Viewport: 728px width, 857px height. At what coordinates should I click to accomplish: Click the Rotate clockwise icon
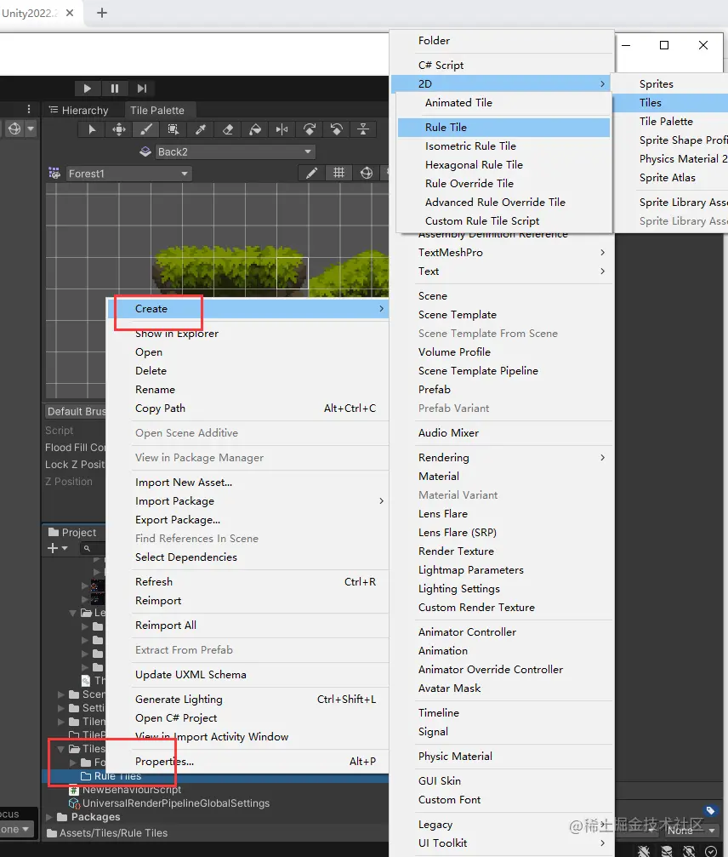(x=309, y=129)
